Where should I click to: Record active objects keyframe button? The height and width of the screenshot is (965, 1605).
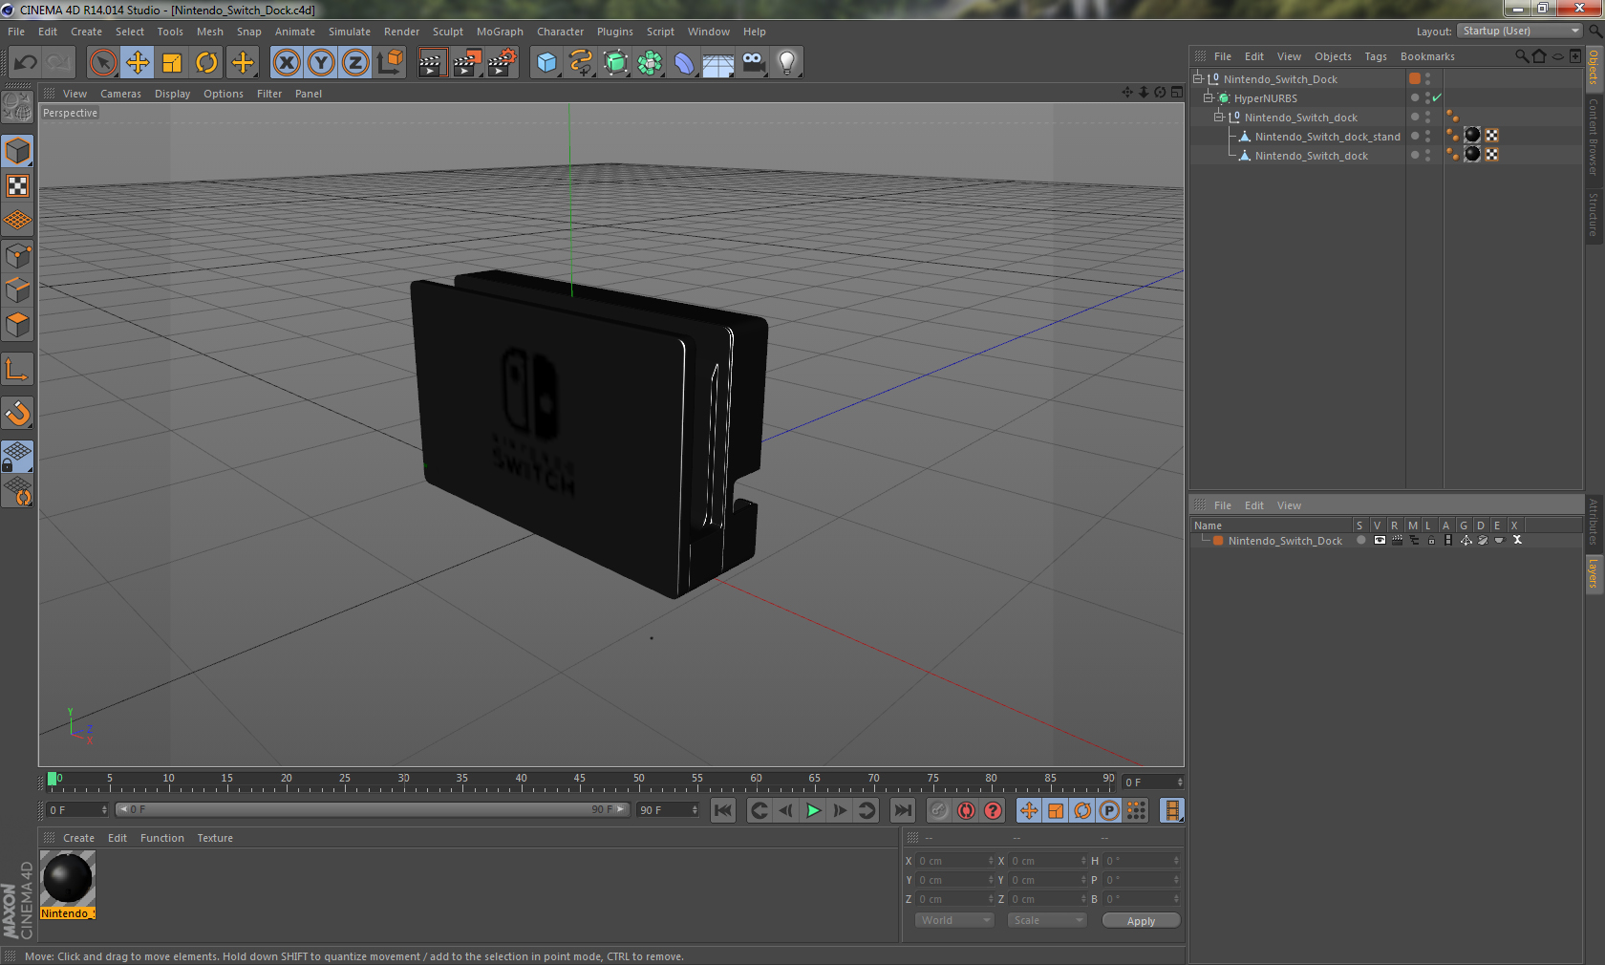coord(939,810)
